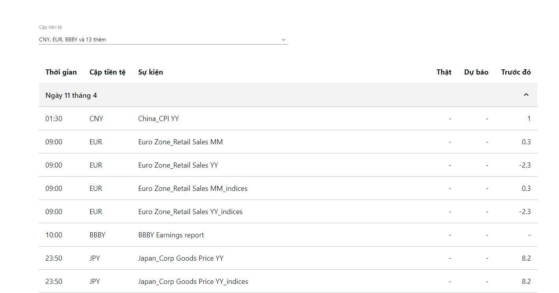
Task: Select Euro Zone_Retail Sales MM_indices event
Action: (193, 188)
